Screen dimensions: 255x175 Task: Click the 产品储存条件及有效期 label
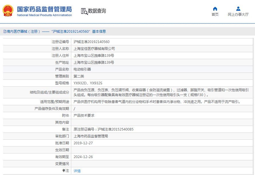(52, 109)
